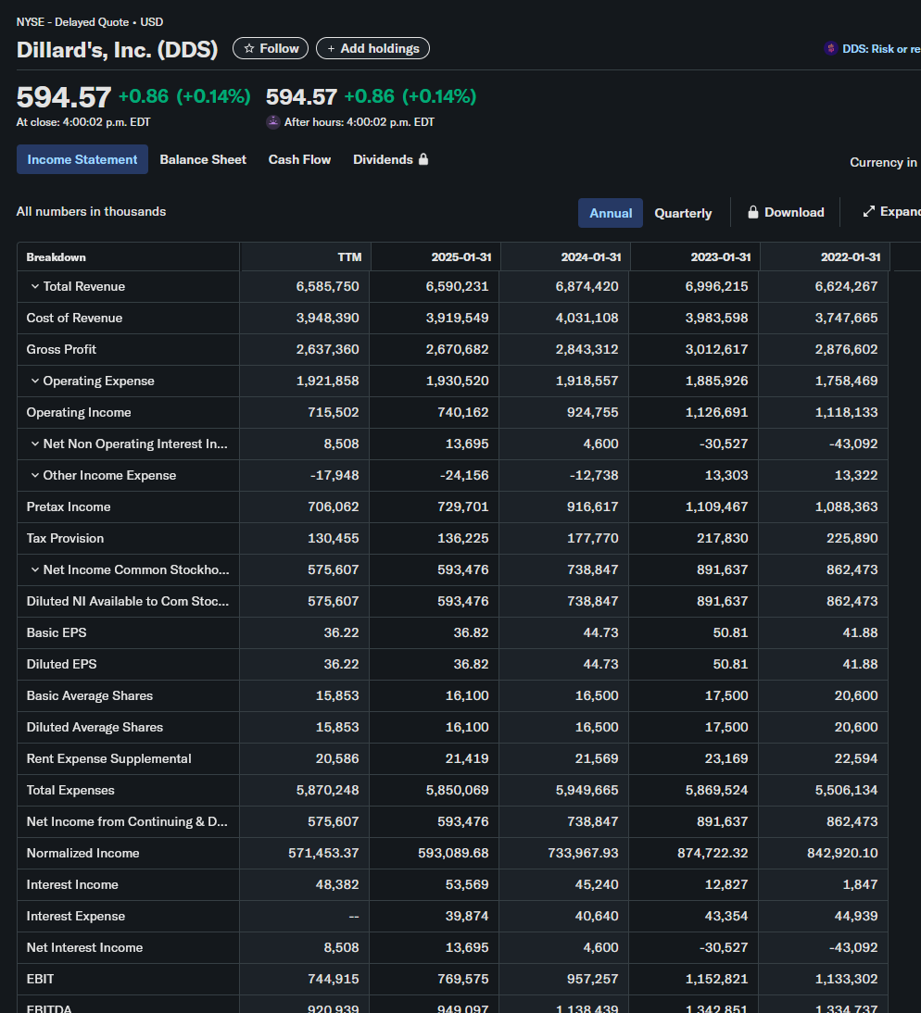921x1013 pixels.
Task: Select the Annual view
Action: pyautogui.click(x=611, y=213)
